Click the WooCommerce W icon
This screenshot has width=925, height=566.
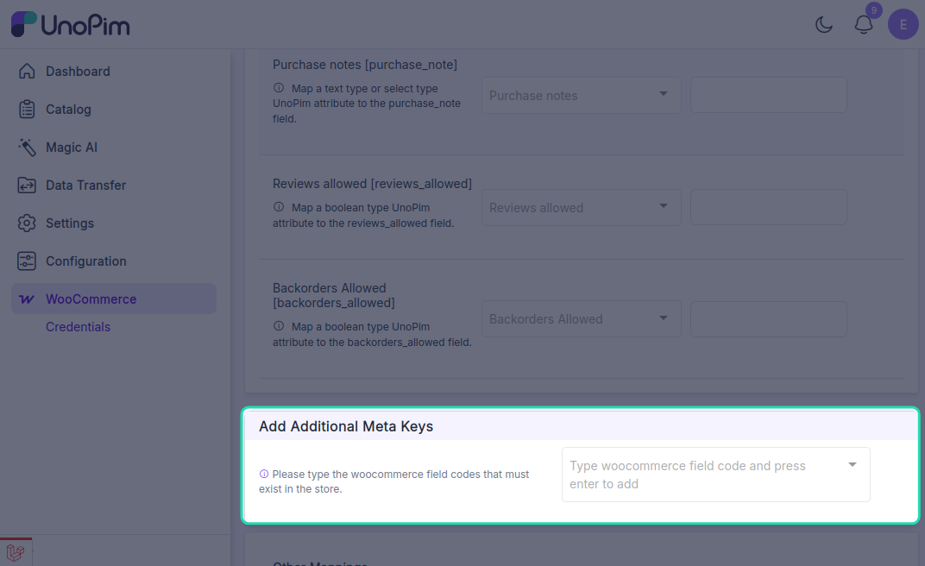tap(27, 299)
